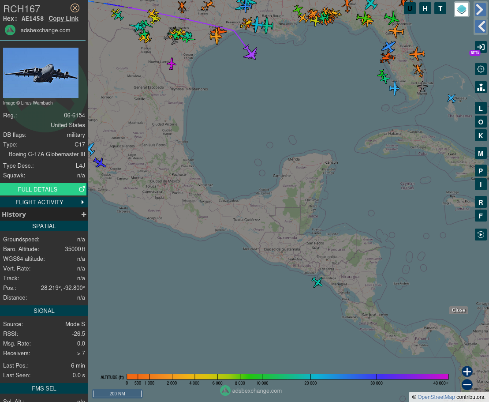Screen dimensions: 489x402
Task: Select the cyan aircraft off Nicaragua's coast
Action: tap(317, 282)
